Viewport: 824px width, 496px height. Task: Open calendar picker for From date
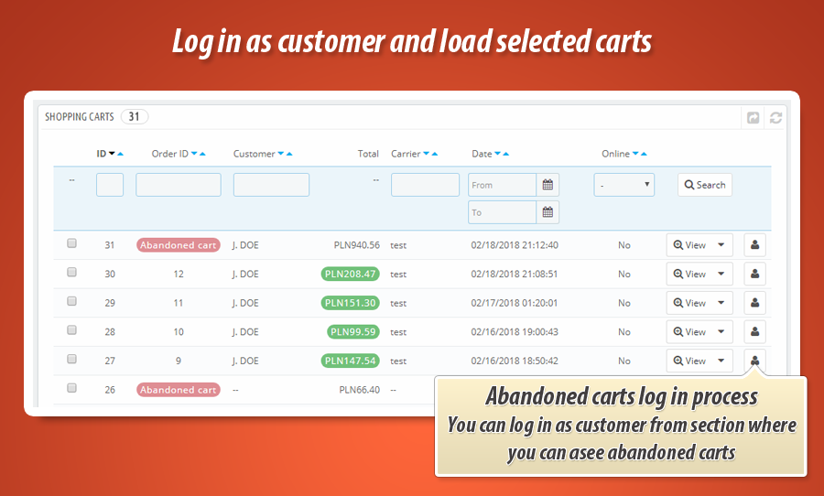(548, 185)
